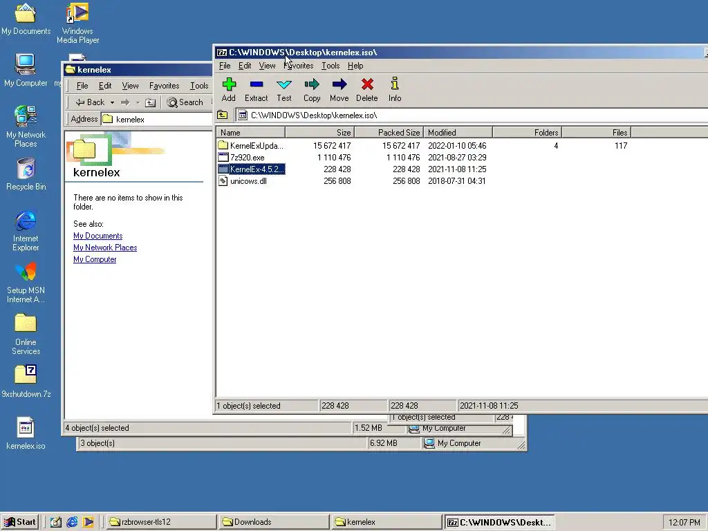Open the Info toolbar icon
This screenshot has width=708, height=531.
click(x=395, y=89)
